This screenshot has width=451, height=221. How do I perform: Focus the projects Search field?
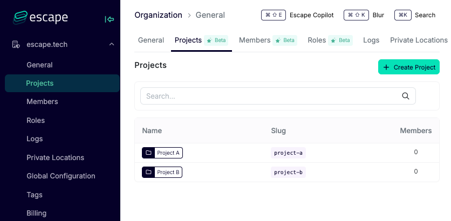pos(278,96)
